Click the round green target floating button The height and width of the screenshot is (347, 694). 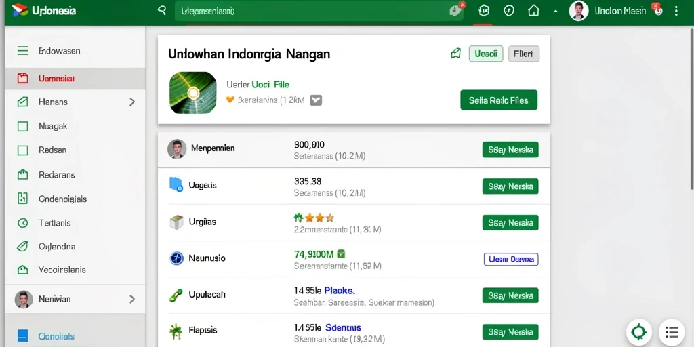[639, 332]
